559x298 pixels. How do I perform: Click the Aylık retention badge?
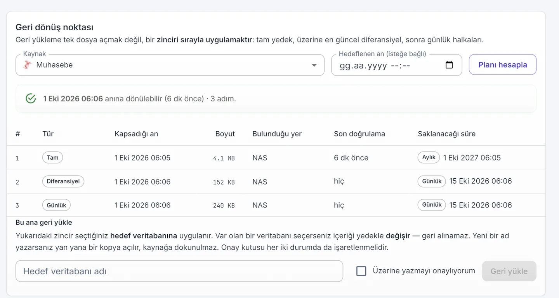pos(429,158)
